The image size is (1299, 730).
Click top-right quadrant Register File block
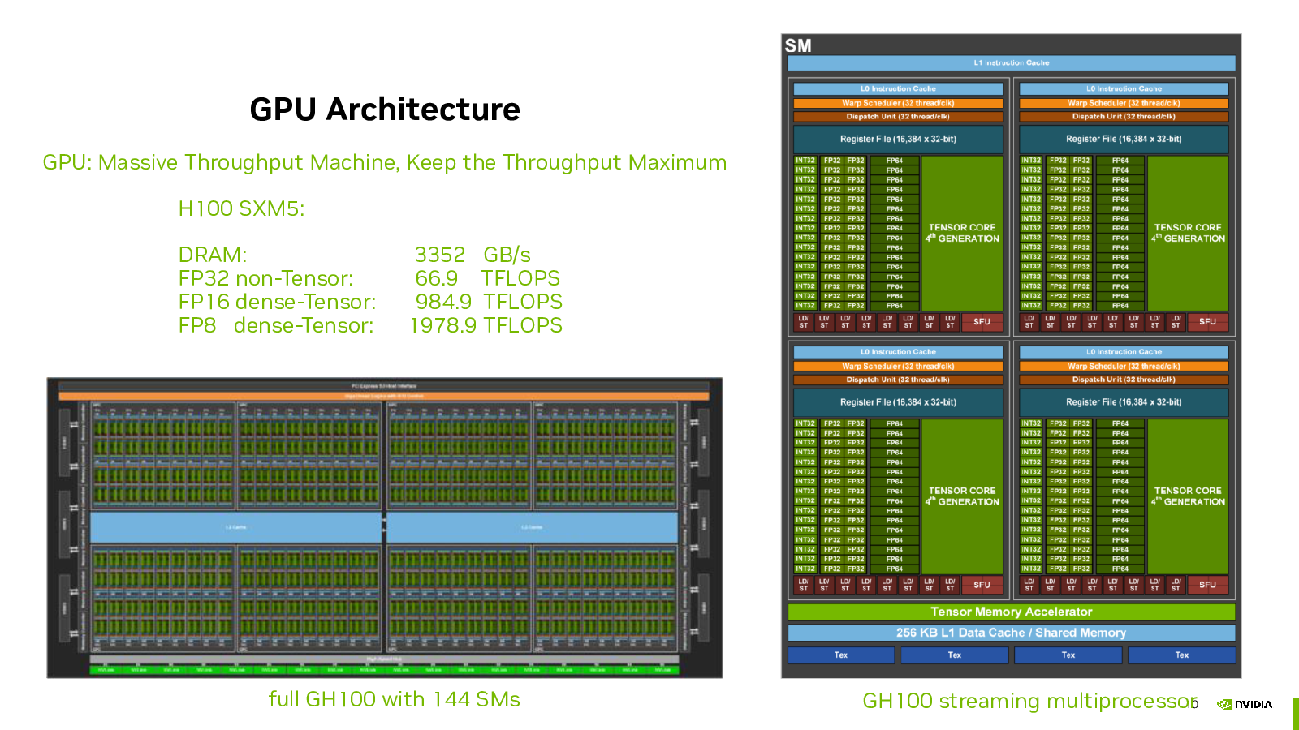pos(1124,140)
